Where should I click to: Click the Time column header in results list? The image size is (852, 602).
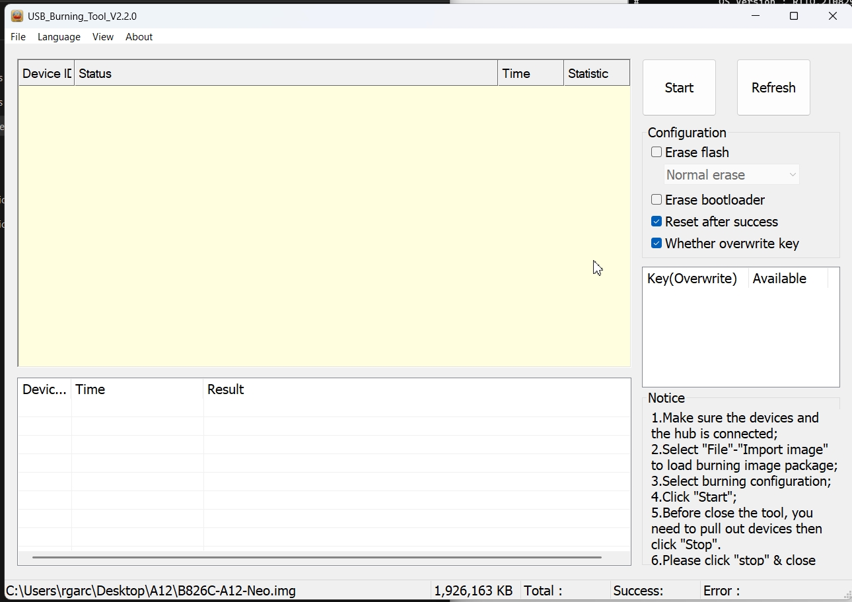point(137,389)
